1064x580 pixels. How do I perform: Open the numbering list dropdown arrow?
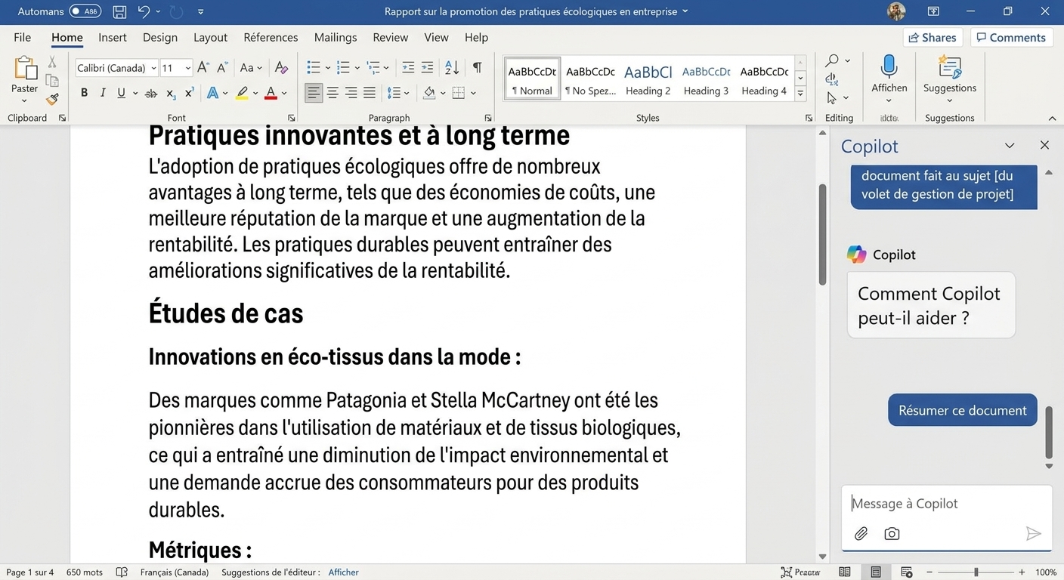coord(355,68)
